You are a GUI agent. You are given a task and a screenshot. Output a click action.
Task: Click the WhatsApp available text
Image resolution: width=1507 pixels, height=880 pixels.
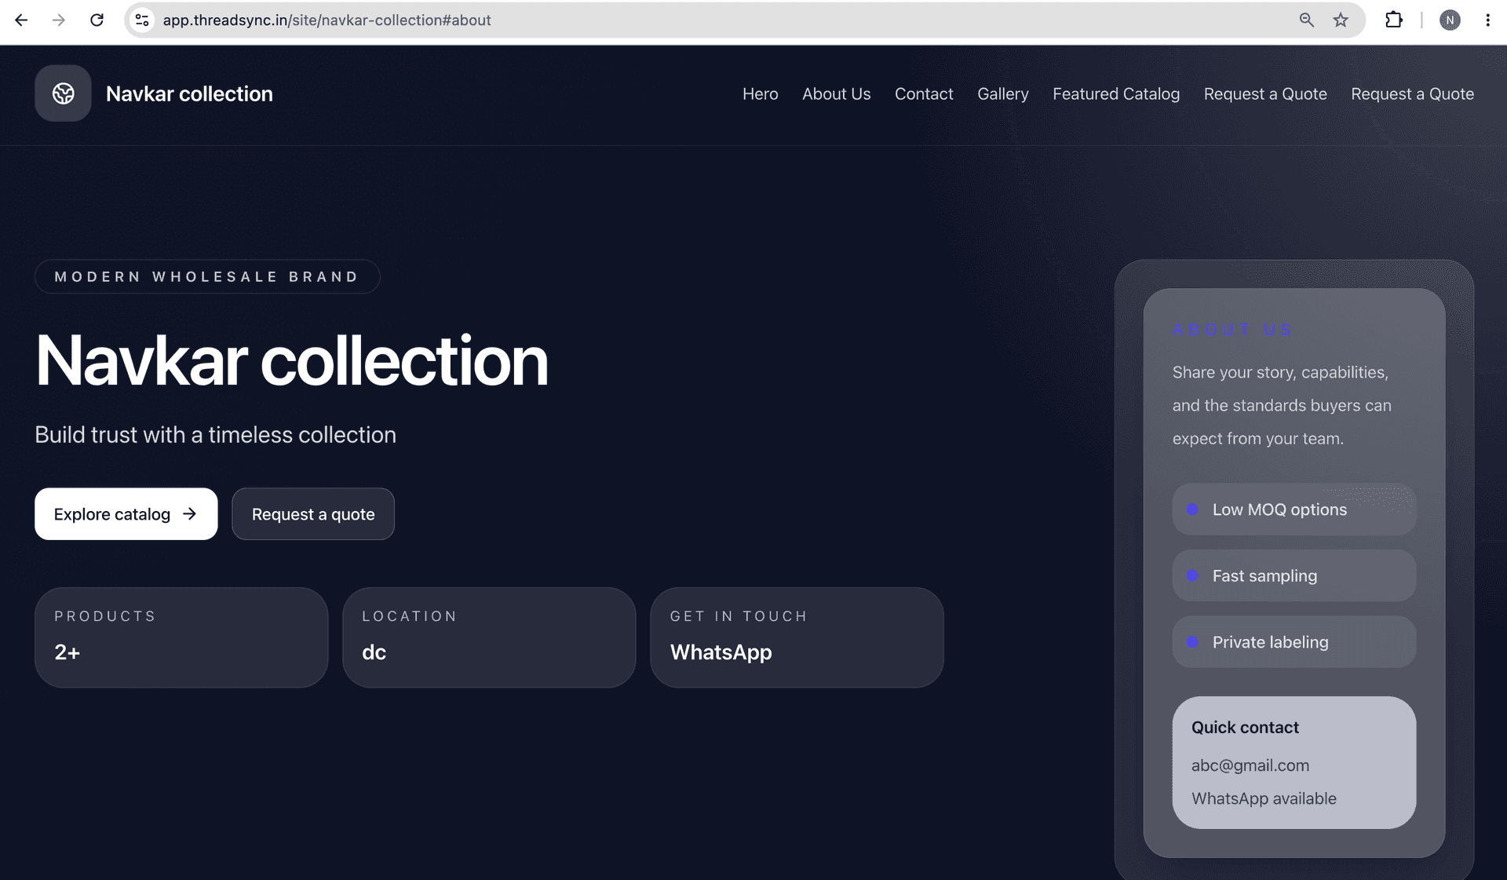click(x=1264, y=798)
